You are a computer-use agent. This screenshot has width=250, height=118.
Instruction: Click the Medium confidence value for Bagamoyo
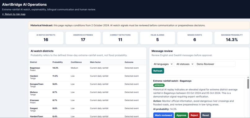[x=74, y=68]
